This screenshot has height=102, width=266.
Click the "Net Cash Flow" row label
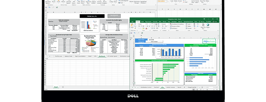(189, 81)
